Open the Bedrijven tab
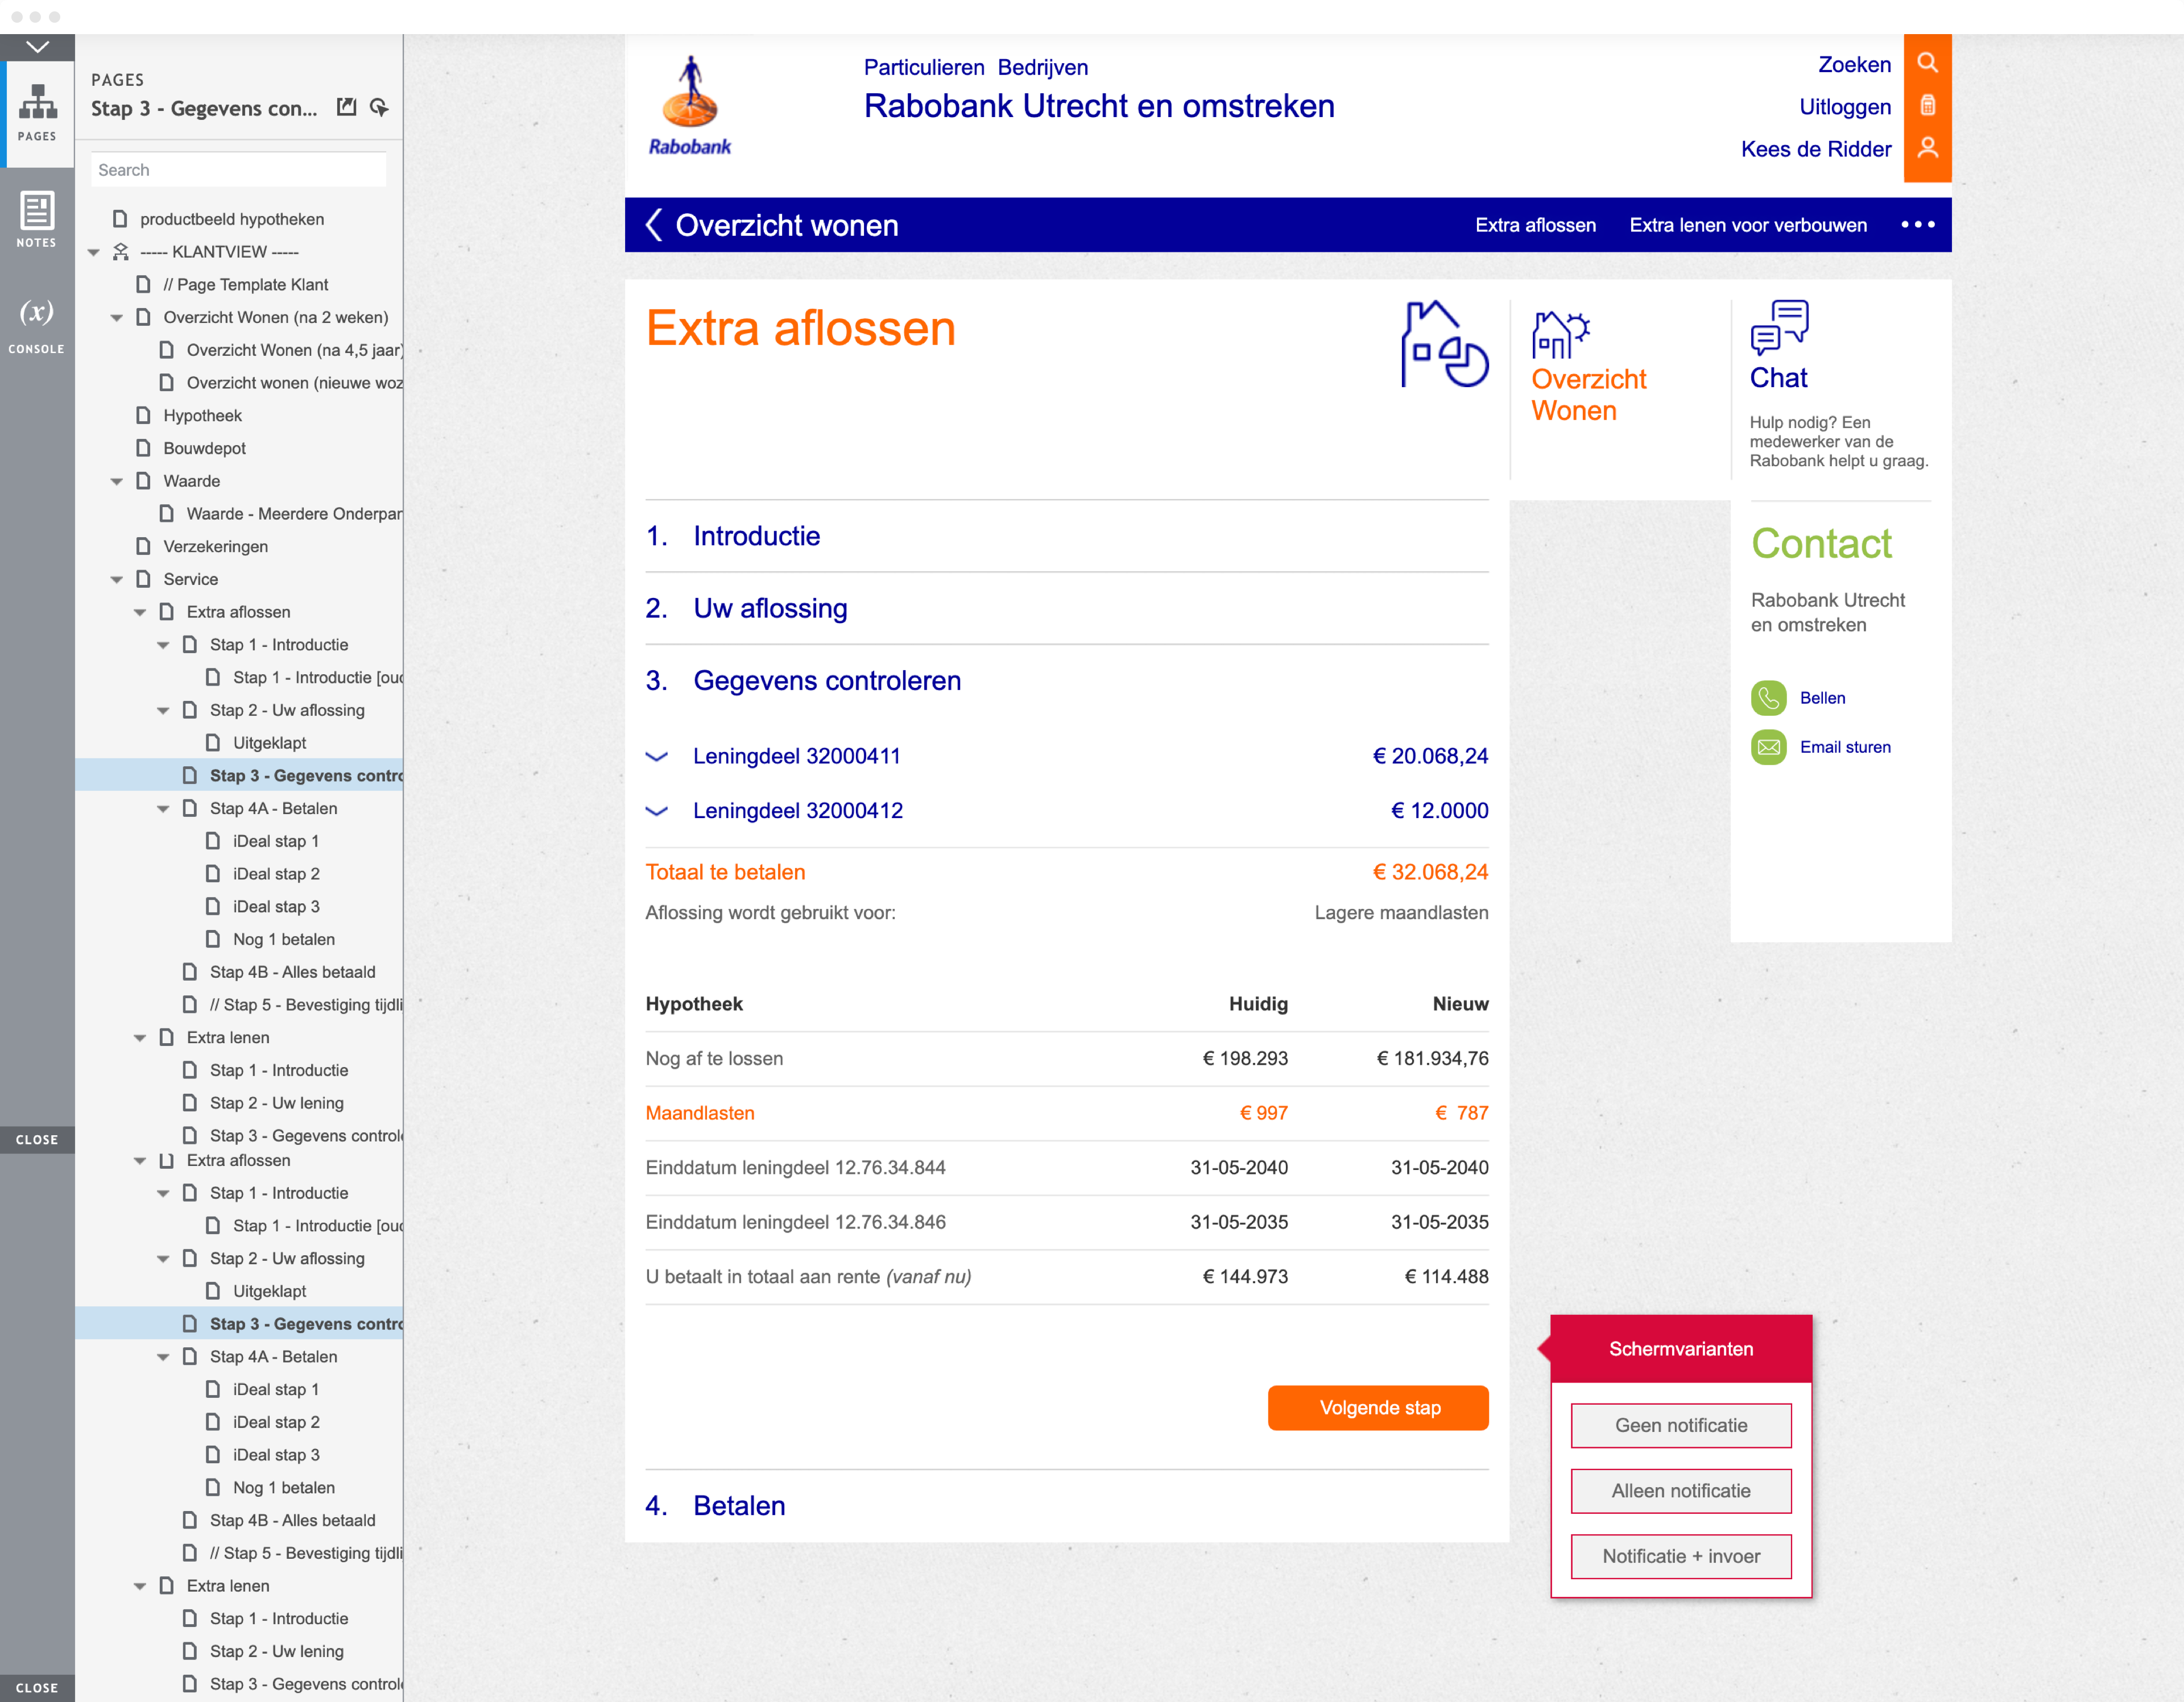 pos(1043,67)
